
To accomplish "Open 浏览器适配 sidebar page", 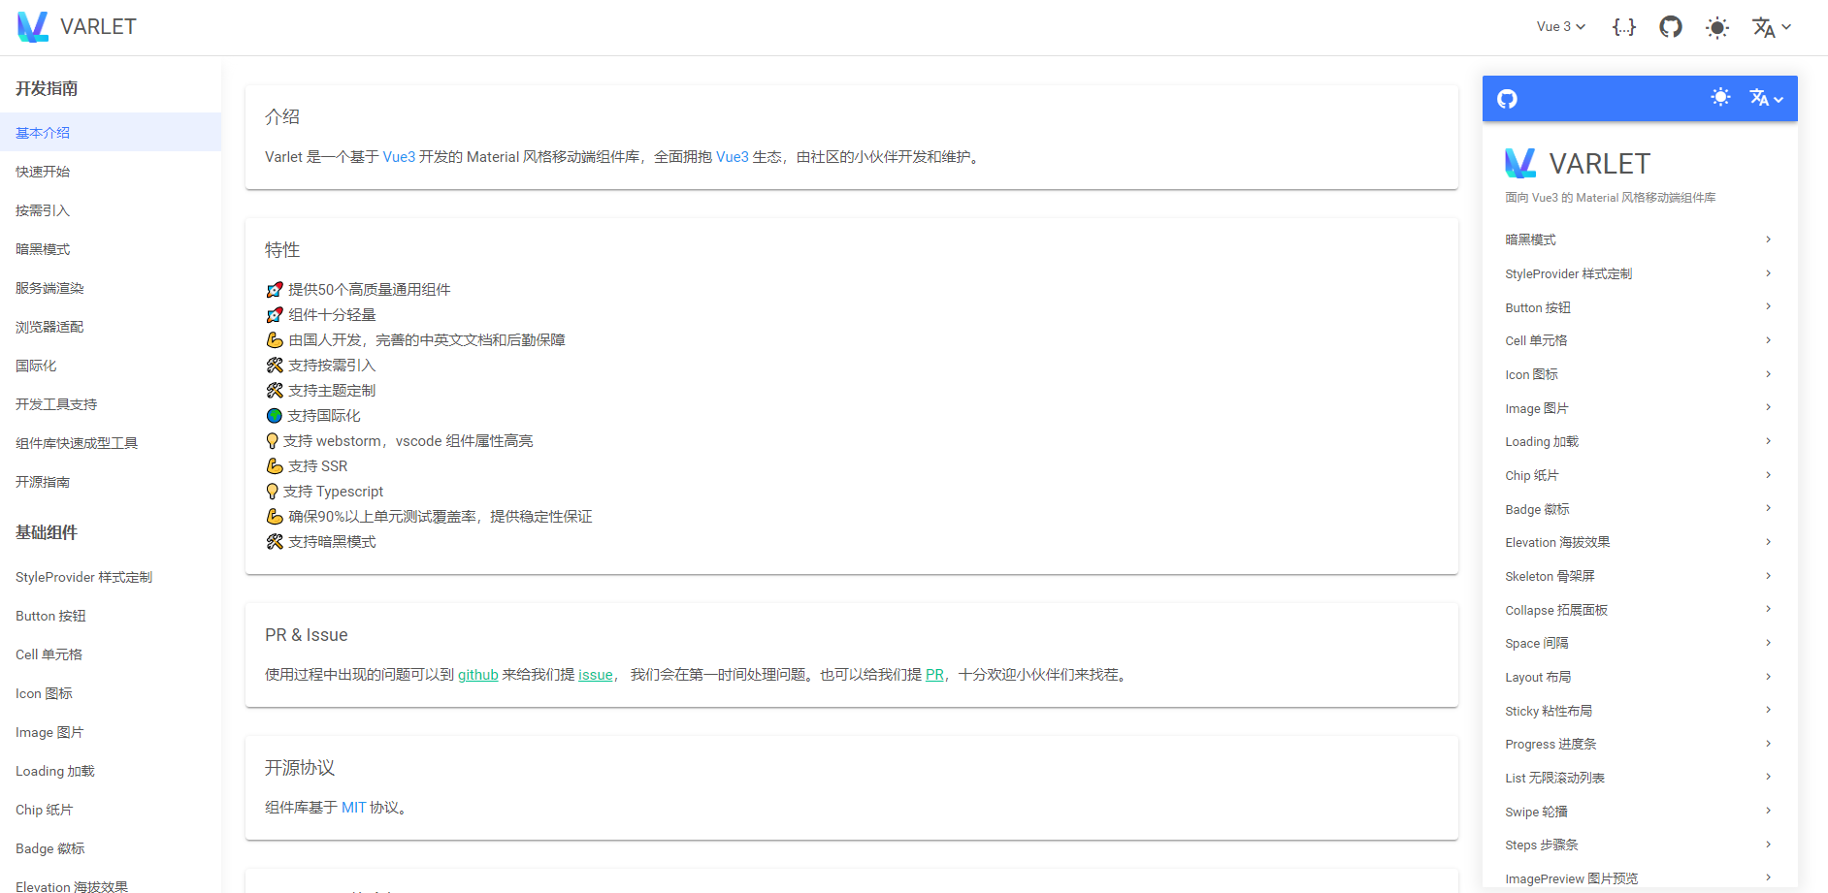I will coord(111,327).
